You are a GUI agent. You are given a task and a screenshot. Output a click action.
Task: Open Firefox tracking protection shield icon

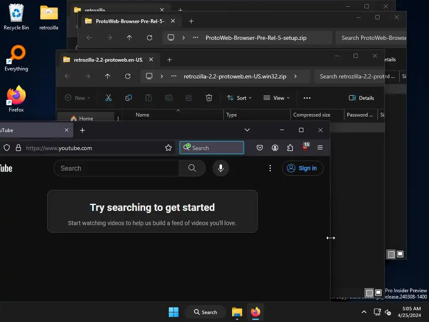pyautogui.click(x=7, y=148)
